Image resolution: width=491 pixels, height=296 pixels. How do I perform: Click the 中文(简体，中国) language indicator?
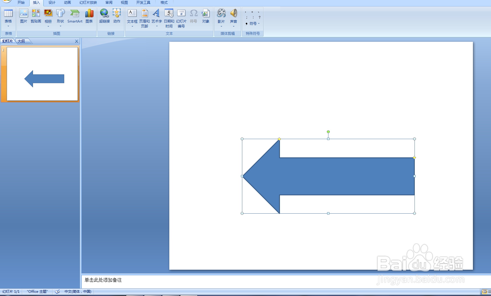click(78, 292)
